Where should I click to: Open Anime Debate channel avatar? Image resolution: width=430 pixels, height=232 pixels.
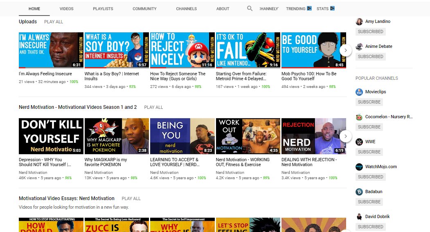pyautogui.click(x=359, y=47)
